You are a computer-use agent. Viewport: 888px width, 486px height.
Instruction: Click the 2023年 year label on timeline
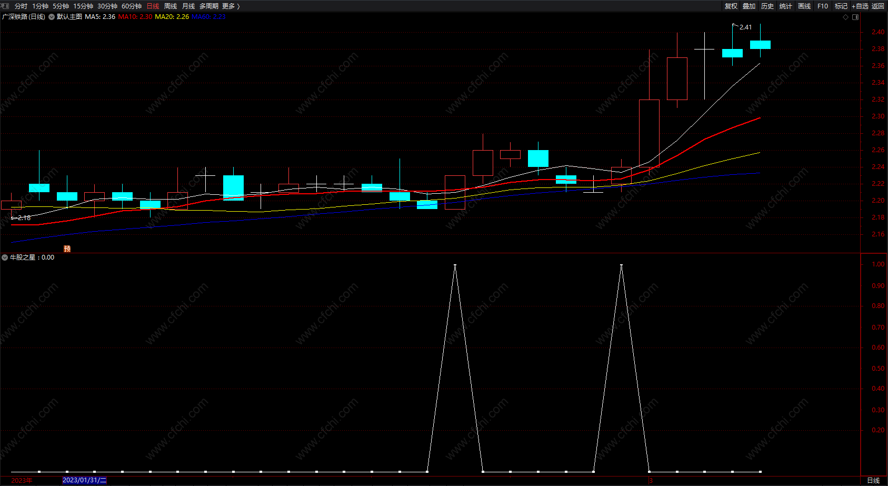(22, 480)
